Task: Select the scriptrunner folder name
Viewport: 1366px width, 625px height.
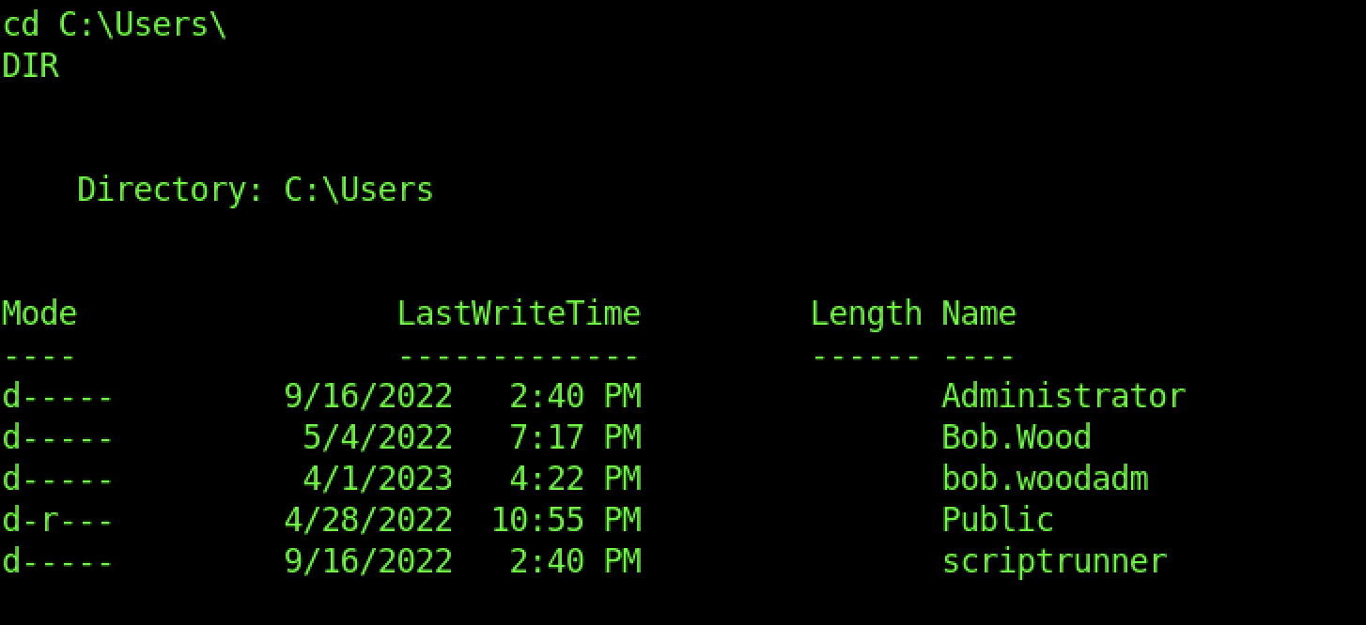Action: click(x=1053, y=561)
